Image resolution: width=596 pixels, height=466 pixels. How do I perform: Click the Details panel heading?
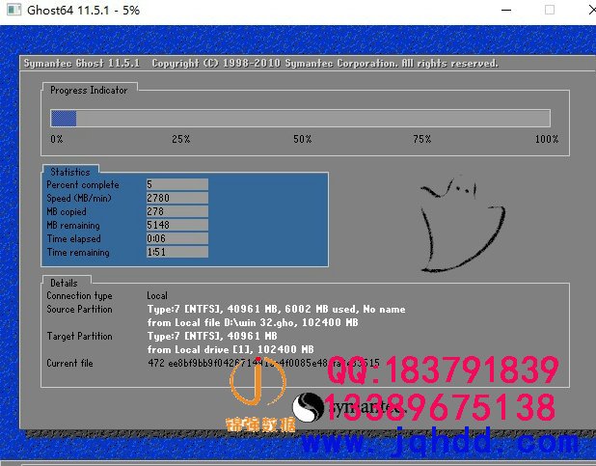tap(64, 283)
